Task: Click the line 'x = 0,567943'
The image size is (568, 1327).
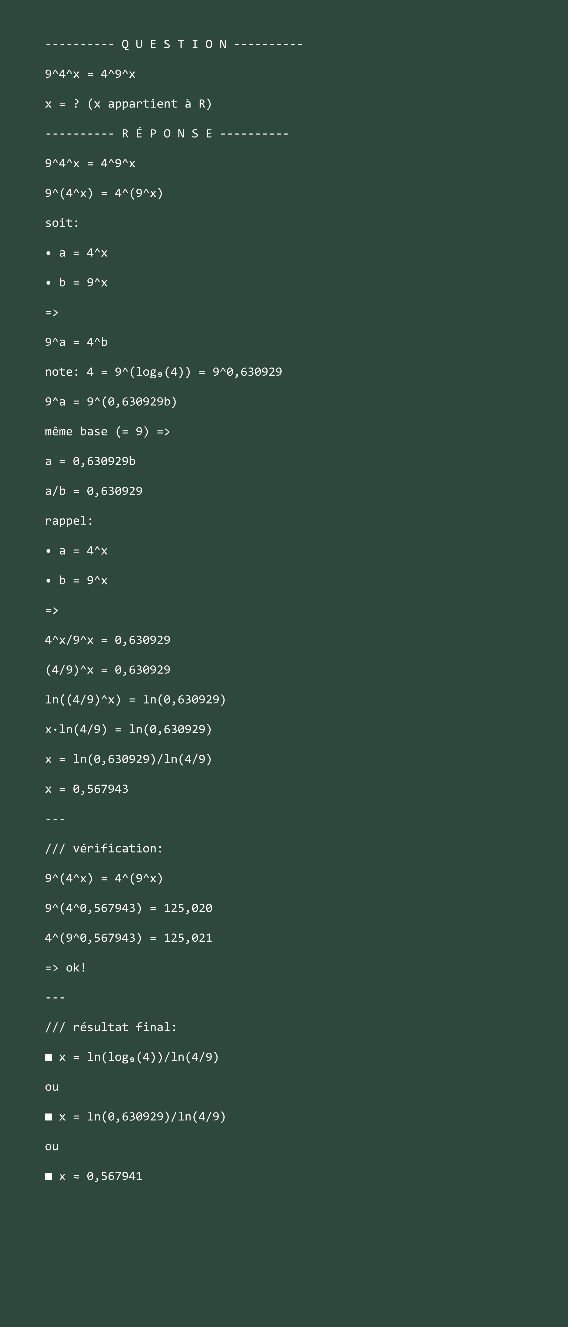Action: [87, 789]
